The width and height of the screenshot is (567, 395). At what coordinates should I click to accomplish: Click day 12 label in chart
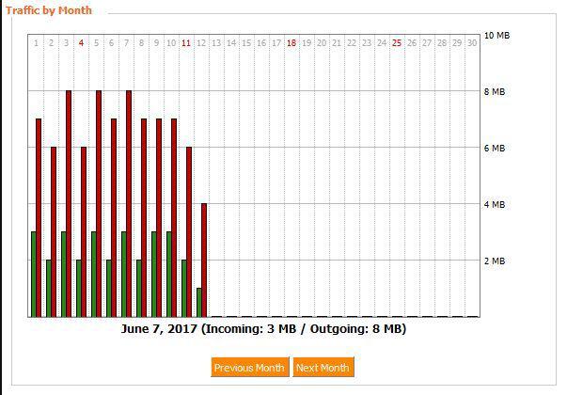pos(201,43)
